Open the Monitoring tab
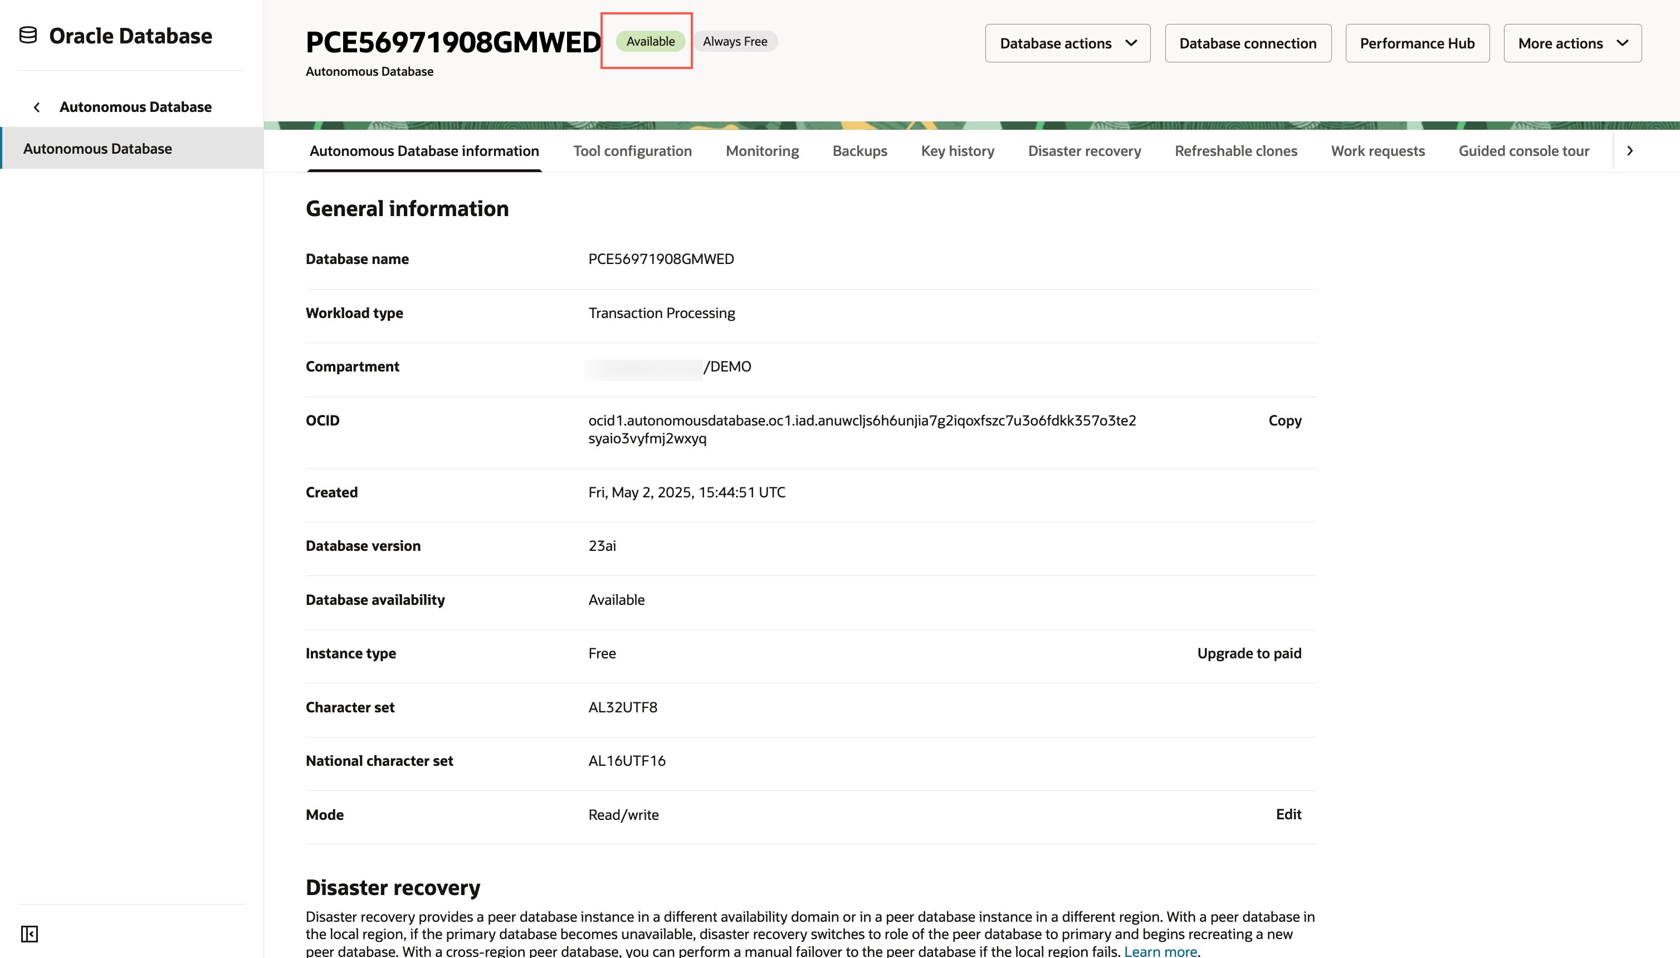This screenshot has height=958, width=1680. click(x=761, y=151)
